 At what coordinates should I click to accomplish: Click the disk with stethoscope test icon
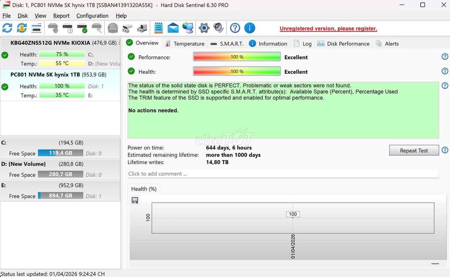click(53, 28)
